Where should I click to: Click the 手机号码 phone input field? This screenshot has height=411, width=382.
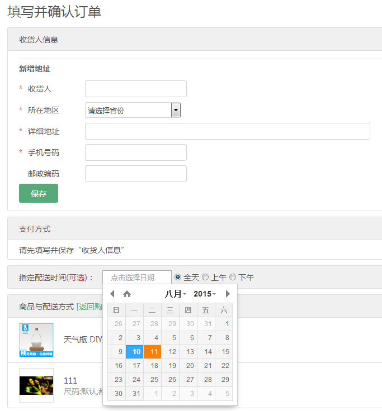point(136,152)
